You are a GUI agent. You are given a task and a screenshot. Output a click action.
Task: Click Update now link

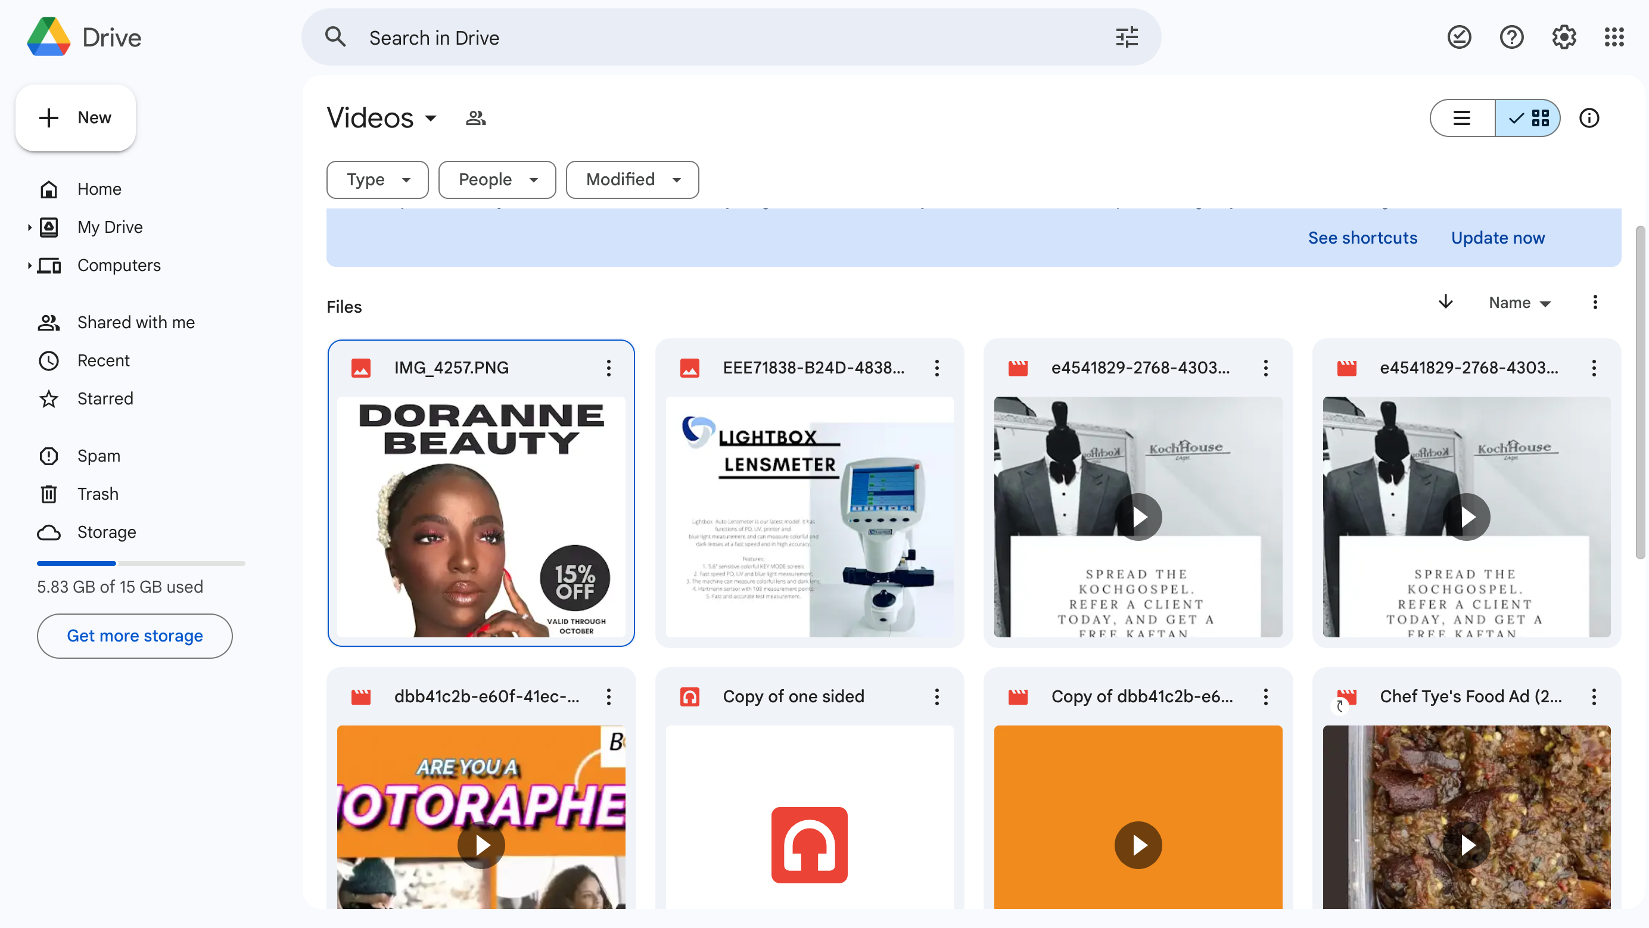(x=1497, y=238)
